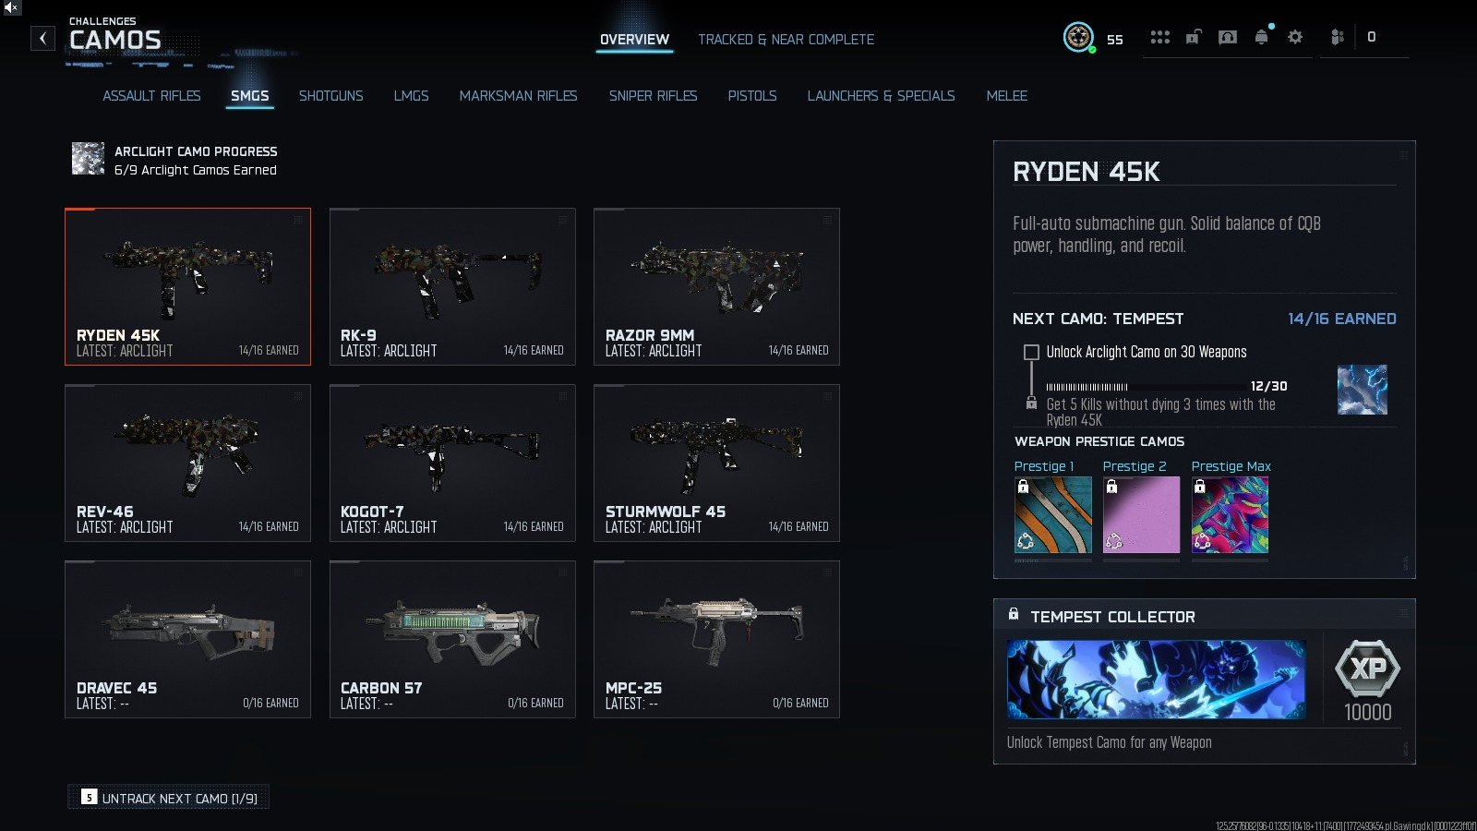Click the Tempest camo preview icon
Screen dimensions: 1477x831
coord(1363,390)
